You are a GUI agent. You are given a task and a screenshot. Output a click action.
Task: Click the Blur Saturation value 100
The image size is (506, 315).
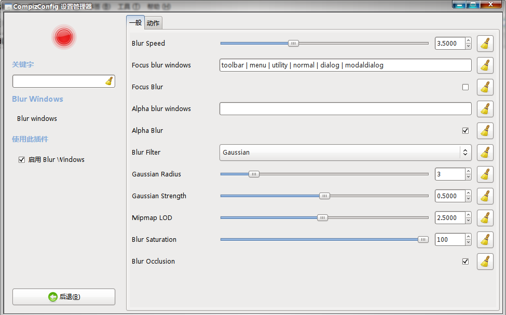click(x=450, y=239)
